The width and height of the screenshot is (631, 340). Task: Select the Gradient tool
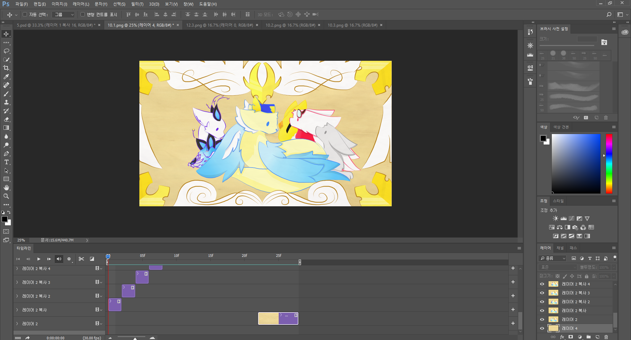tap(6, 128)
